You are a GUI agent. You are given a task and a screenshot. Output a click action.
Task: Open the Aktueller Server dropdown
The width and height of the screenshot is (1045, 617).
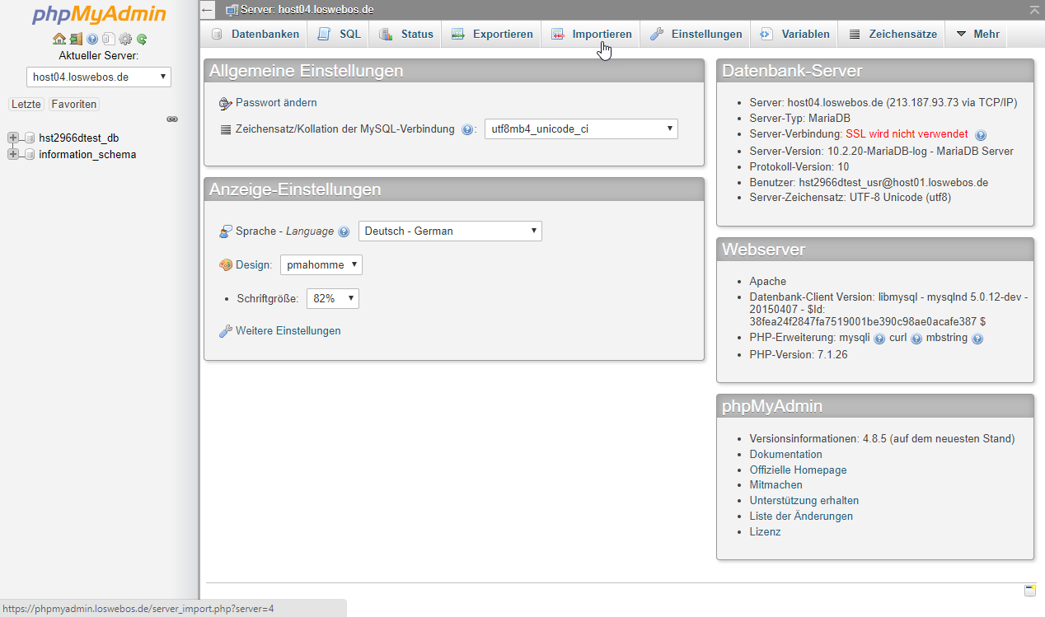click(99, 77)
